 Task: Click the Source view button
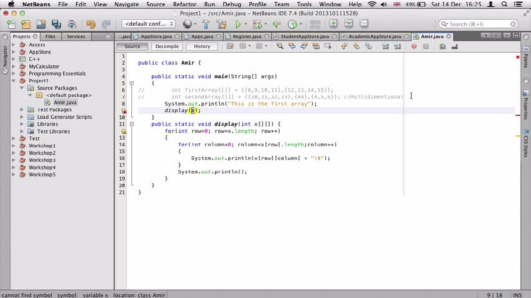[x=132, y=47]
